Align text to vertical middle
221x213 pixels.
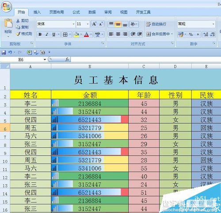[118, 24]
